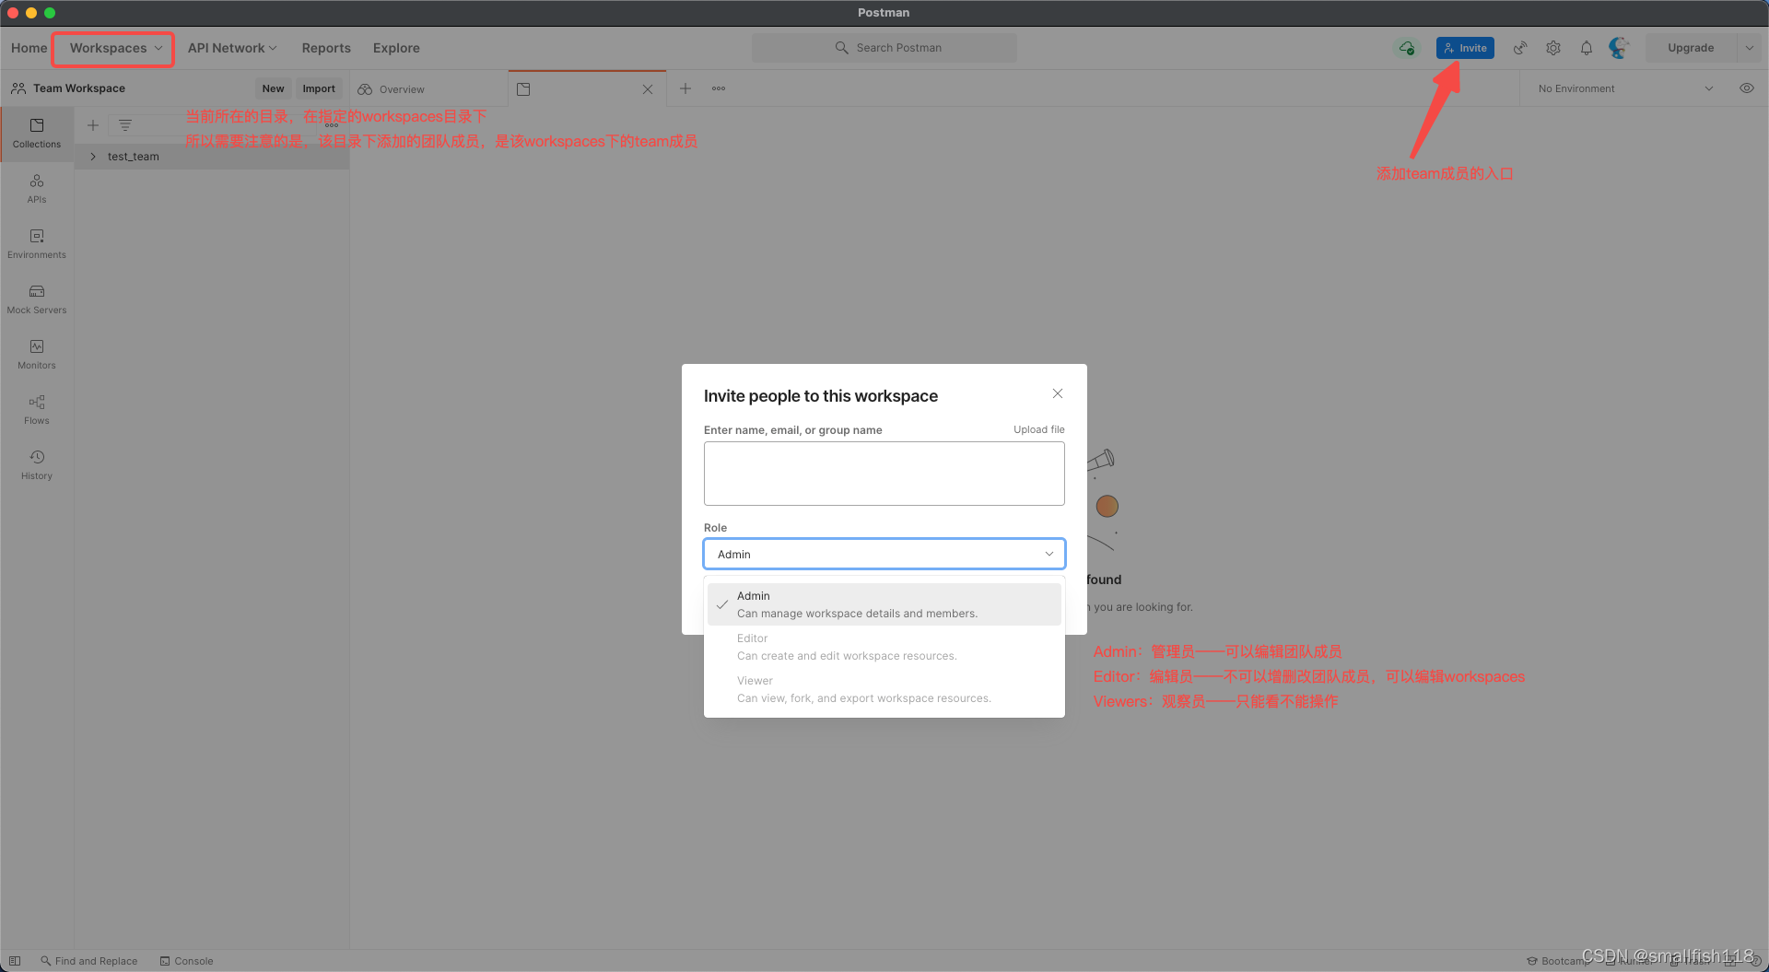Click the filter collections icon

[x=125, y=125]
